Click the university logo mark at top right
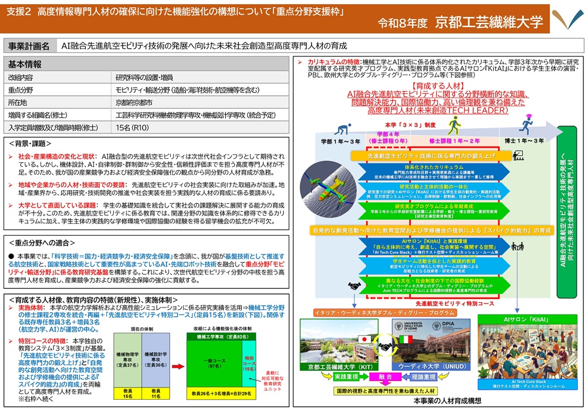Viewport: 587px width, 415px height. click(567, 19)
